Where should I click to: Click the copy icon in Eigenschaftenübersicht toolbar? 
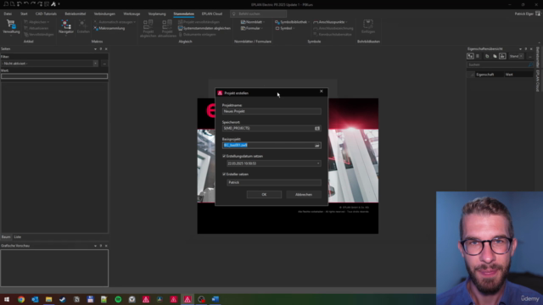point(487,56)
